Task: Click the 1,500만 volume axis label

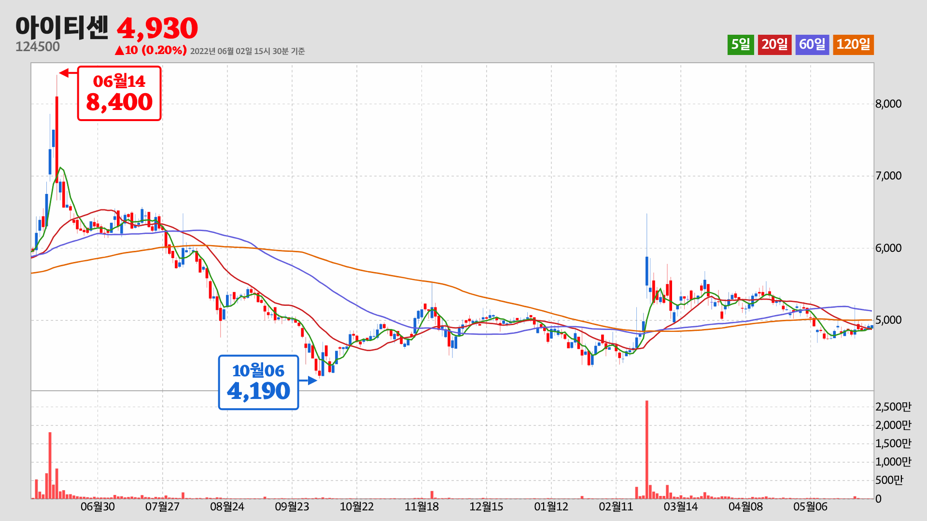Action: (893, 444)
